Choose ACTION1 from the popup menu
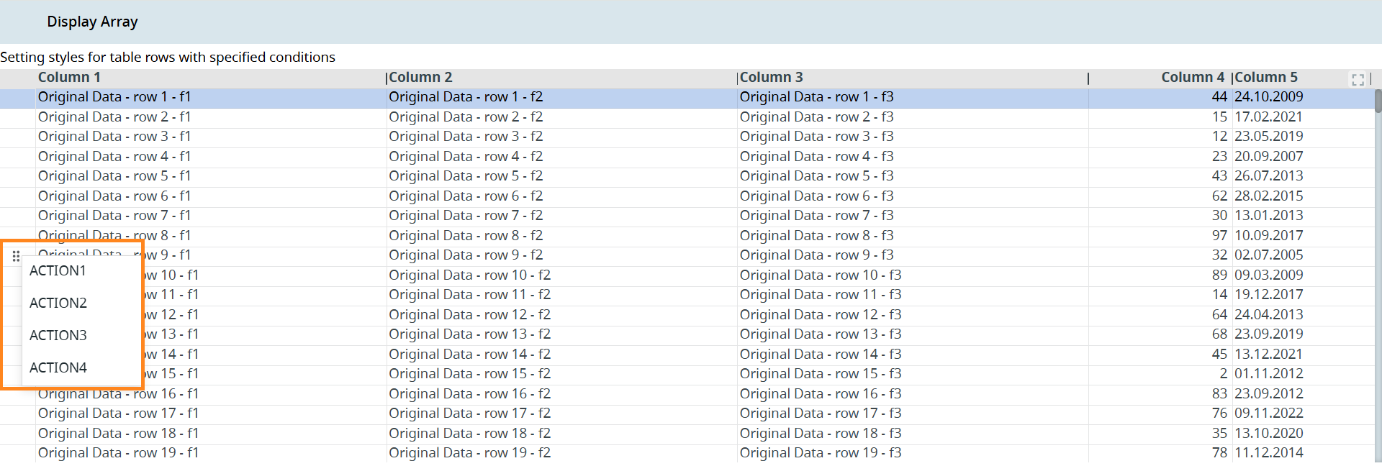1382x466 pixels. 58,271
